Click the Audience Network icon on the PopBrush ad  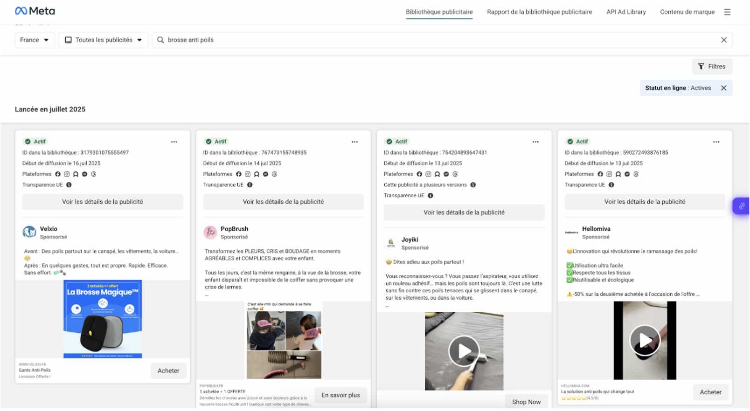pyautogui.click(x=257, y=174)
